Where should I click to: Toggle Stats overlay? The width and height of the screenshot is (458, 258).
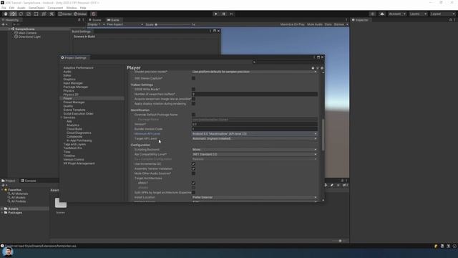coord(328,24)
